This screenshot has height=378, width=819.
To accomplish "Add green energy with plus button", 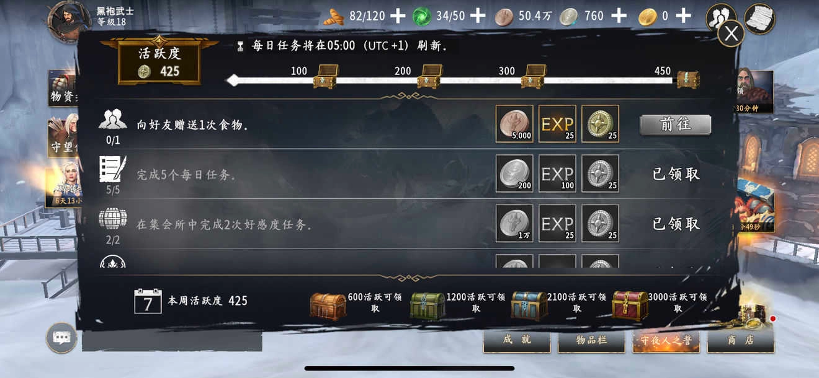I will (x=477, y=16).
